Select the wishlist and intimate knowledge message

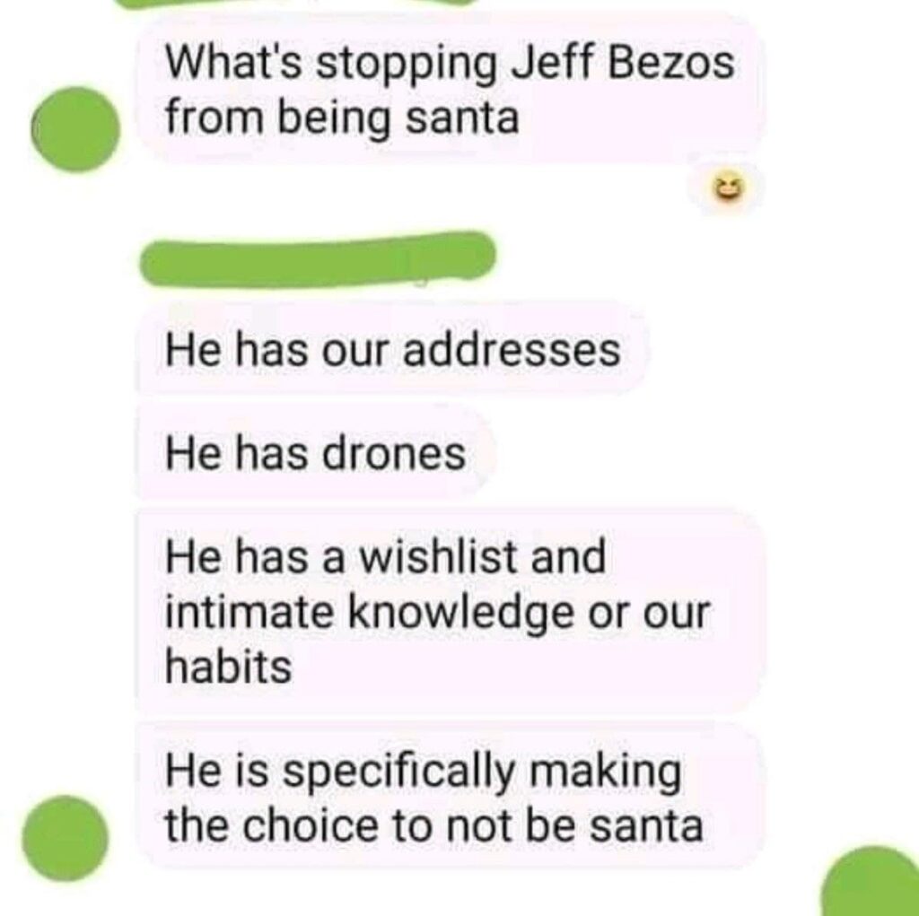tap(451, 611)
